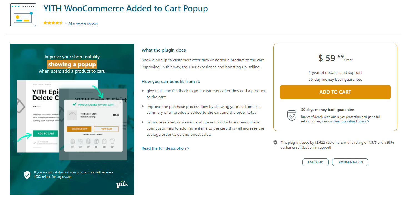
Task: Open the DOCUMENTATION page
Action: pos(350,162)
